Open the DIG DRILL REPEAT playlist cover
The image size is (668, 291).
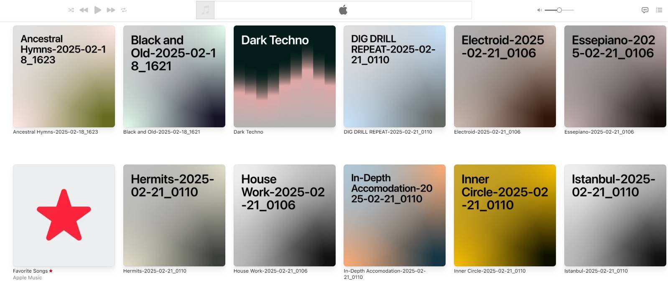(394, 76)
